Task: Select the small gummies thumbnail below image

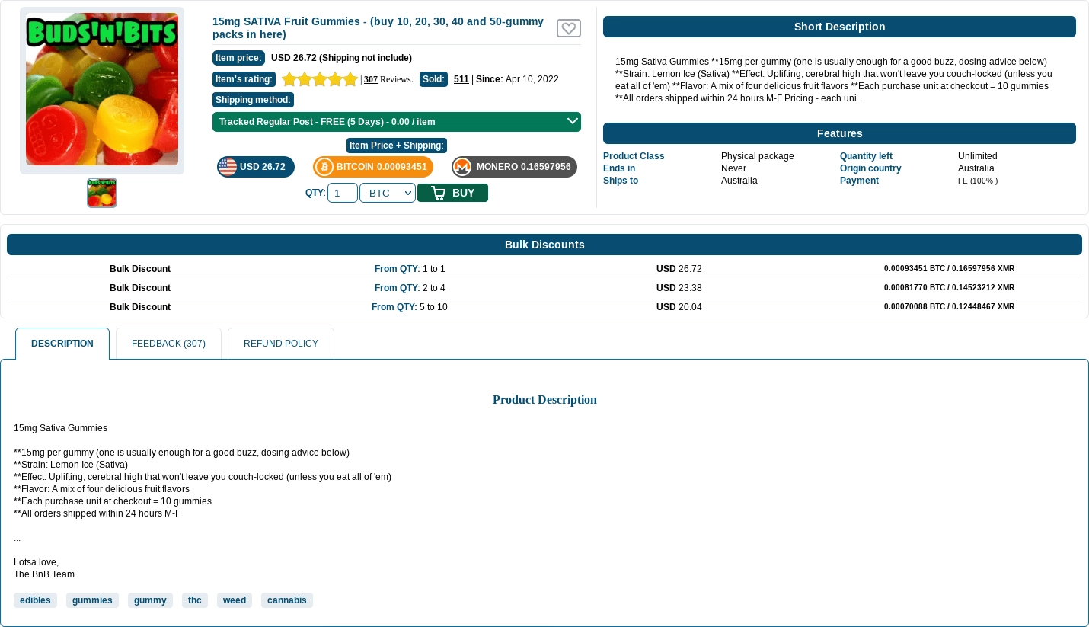Action: 102,193
